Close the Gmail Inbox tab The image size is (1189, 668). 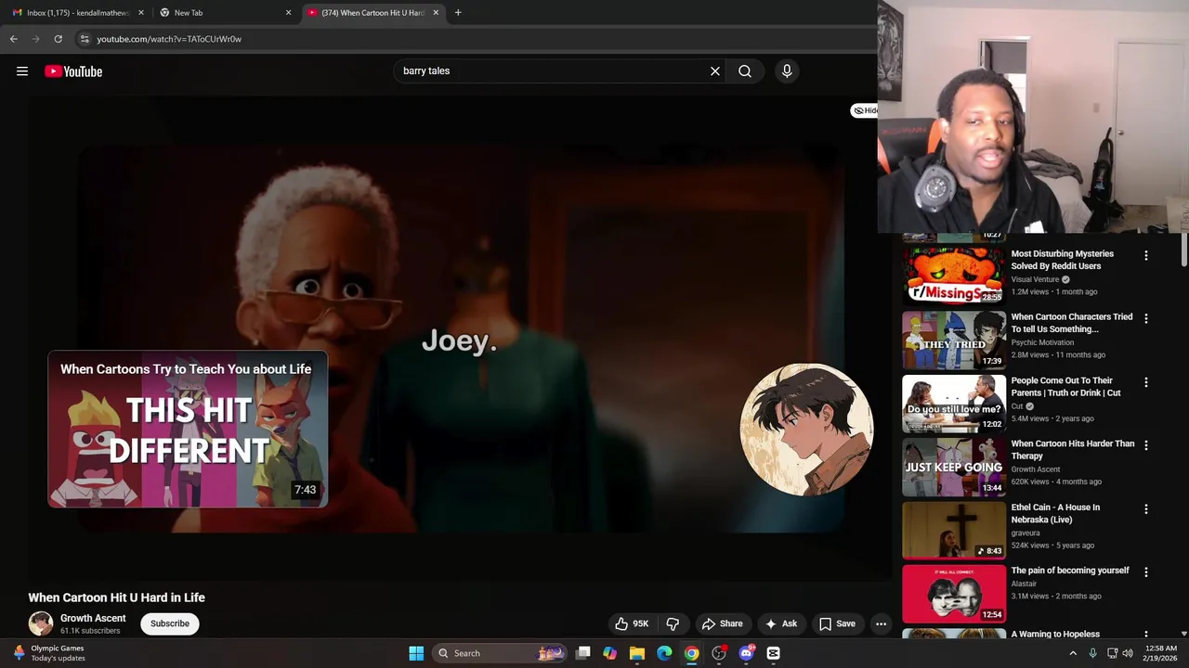tap(141, 13)
